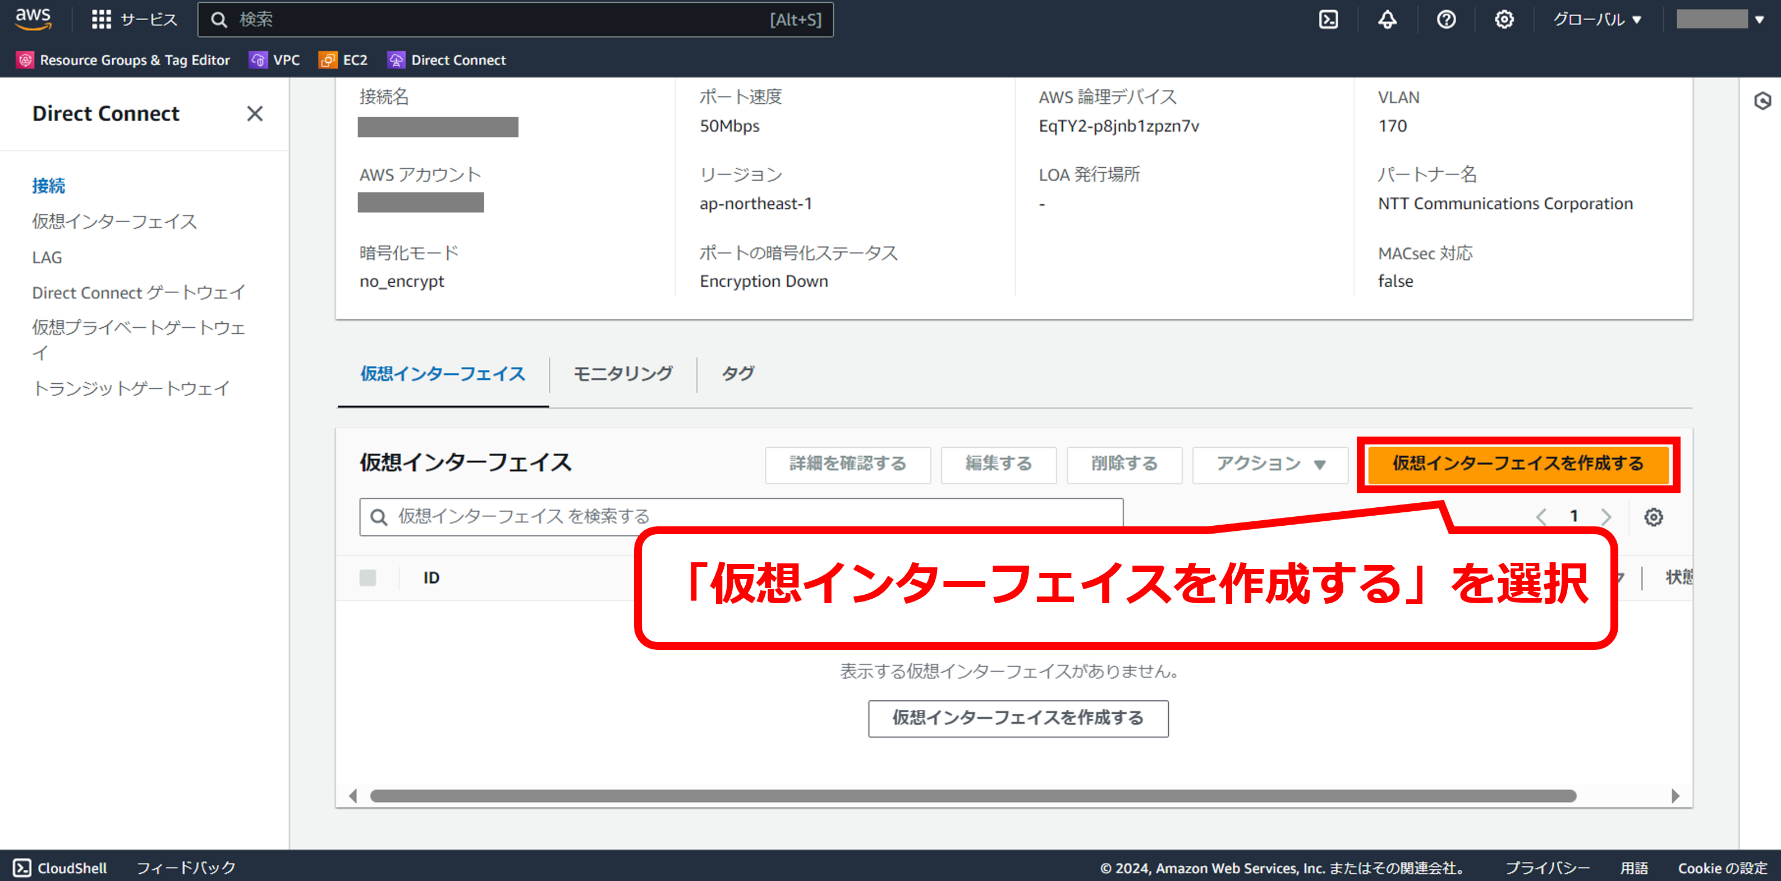Switch to the モニタリング tab
This screenshot has width=1781, height=881.
point(622,374)
